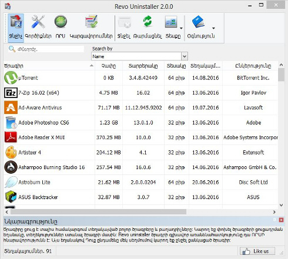Select the Ashampoo Burning Studio 16 icon
288x259 pixels.
tap(11, 167)
